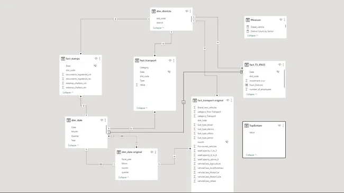Viewport: 344px width, 193px height.
Task: Click the sigma icon beside Value in fact_transport
Action: pos(137,85)
